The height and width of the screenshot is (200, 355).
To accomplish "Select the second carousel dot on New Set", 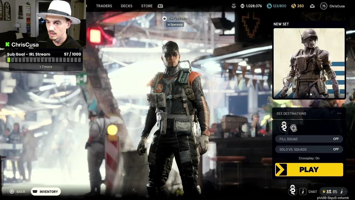I will [311, 94].
